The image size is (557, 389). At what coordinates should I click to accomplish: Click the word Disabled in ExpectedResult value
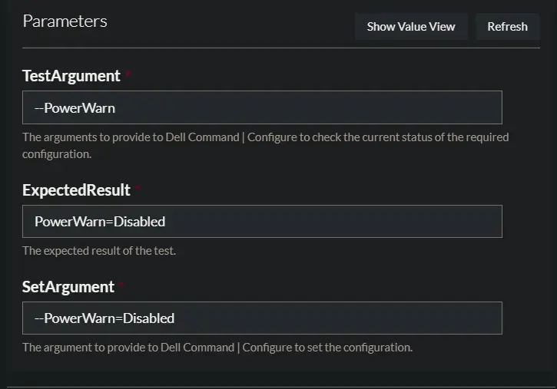139,222
